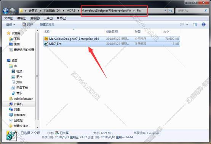
Task: Click the 新建文件夹 toolbar button
Action: 47,25
